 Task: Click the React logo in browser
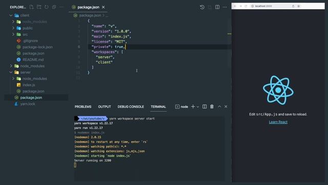point(278,90)
